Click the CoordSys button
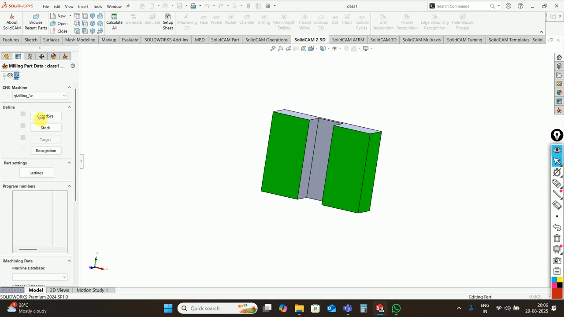This screenshot has height=317, width=564. click(45, 116)
